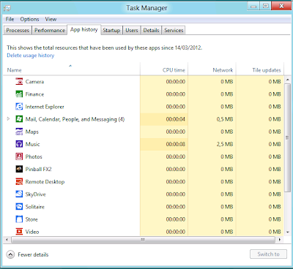The image size is (293, 269).
Task: Select the Remote Desktop icon
Action: [x=19, y=182]
